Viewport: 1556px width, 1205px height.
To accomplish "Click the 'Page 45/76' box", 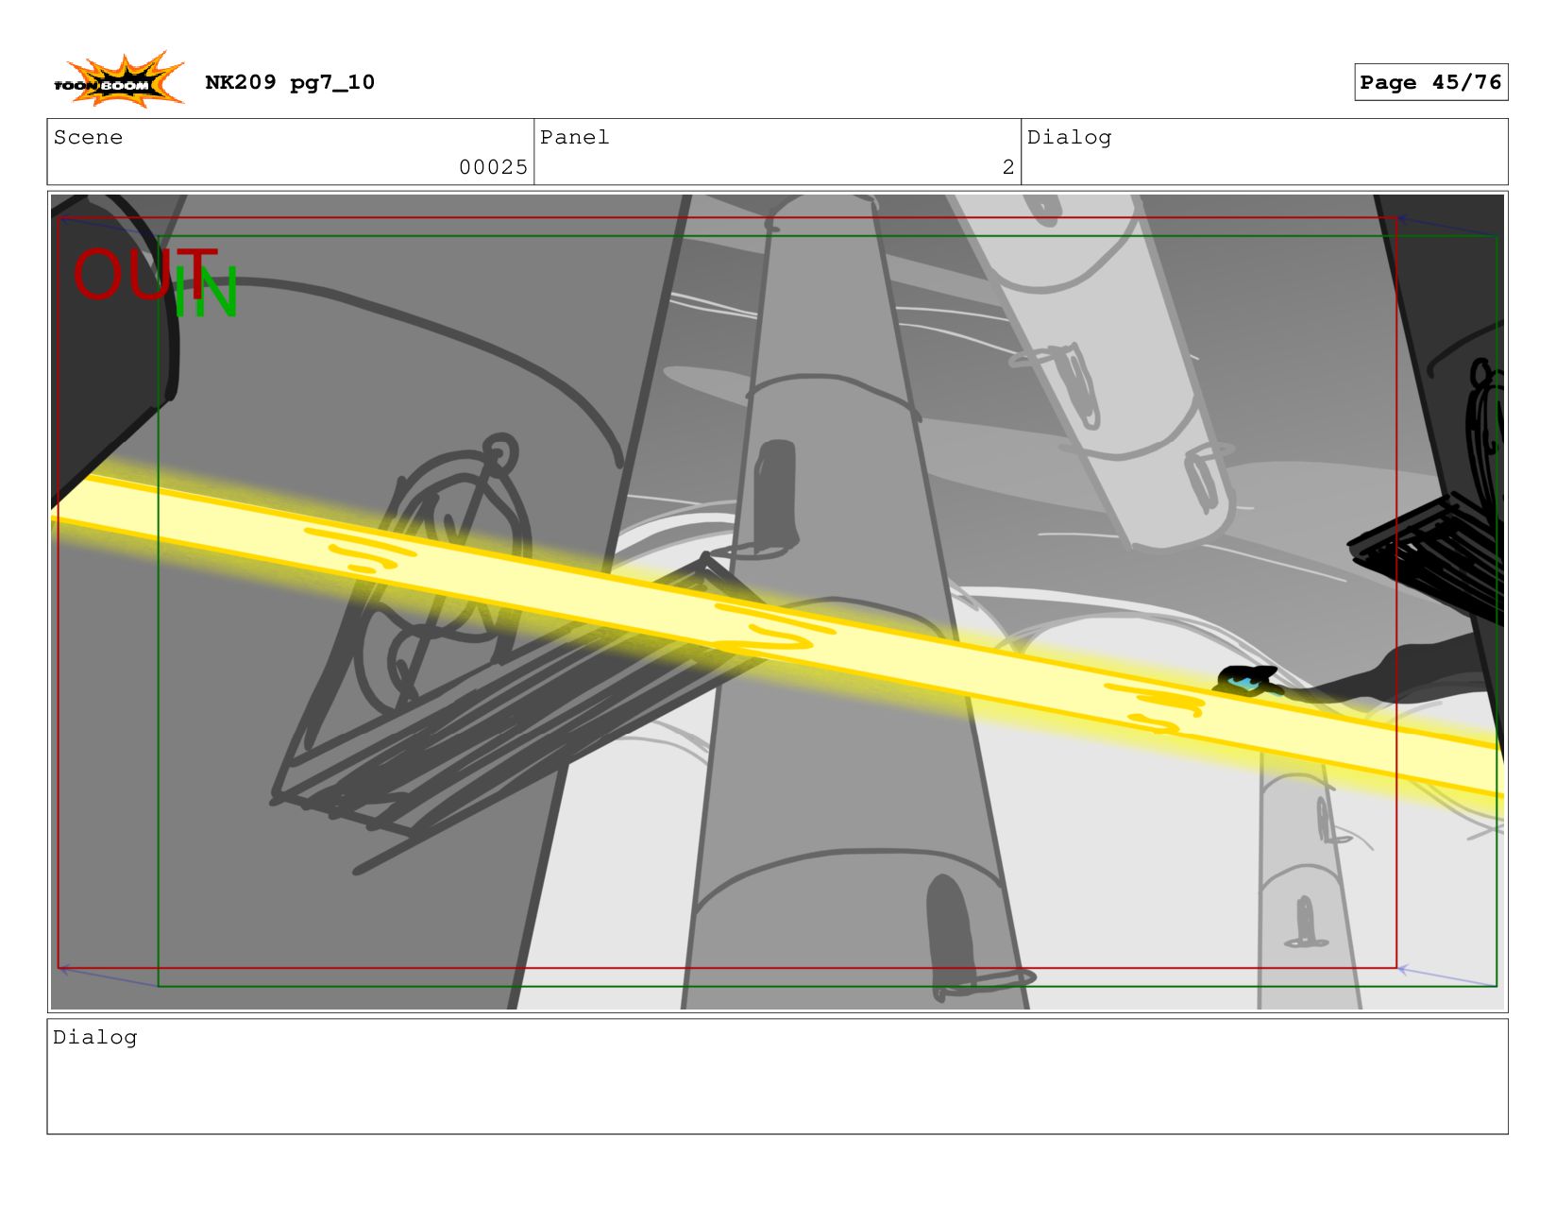I will click(x=1430, y=82).
